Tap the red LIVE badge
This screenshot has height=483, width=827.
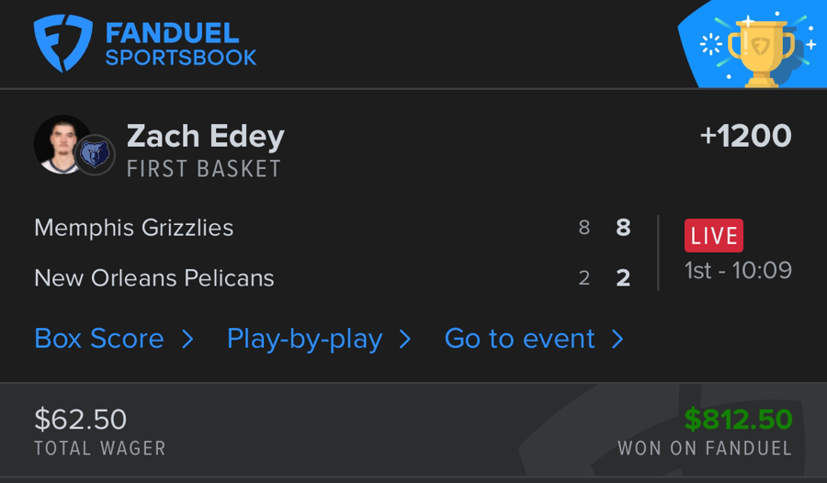coord(714,235)
